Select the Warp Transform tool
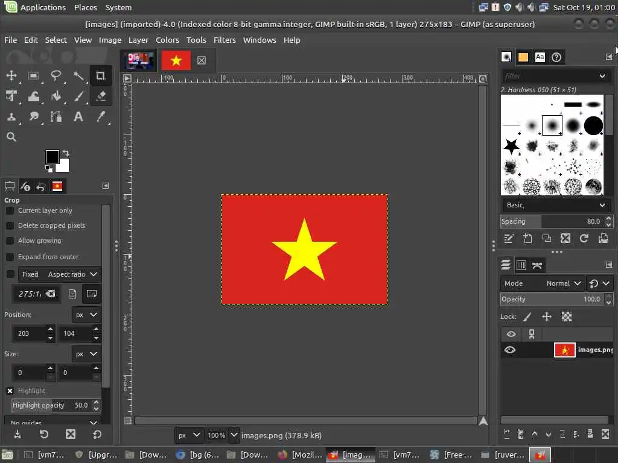This screenshot has width=618, height=463. pos(34,96)
